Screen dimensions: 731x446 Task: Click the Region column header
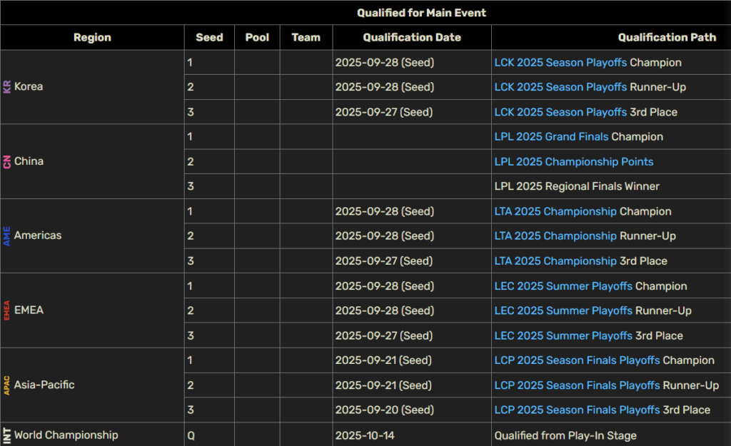[x=92, y=37]
